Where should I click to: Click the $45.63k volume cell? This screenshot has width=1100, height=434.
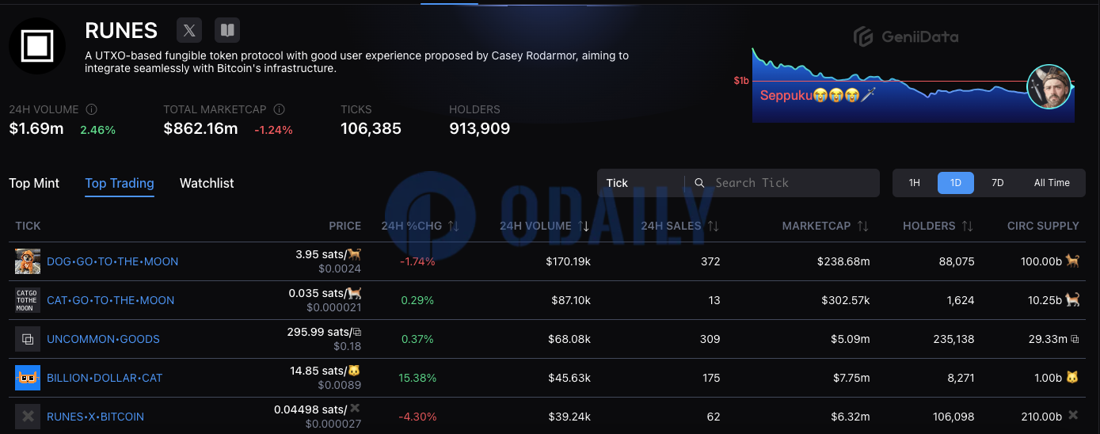click(x=569, y=378)
